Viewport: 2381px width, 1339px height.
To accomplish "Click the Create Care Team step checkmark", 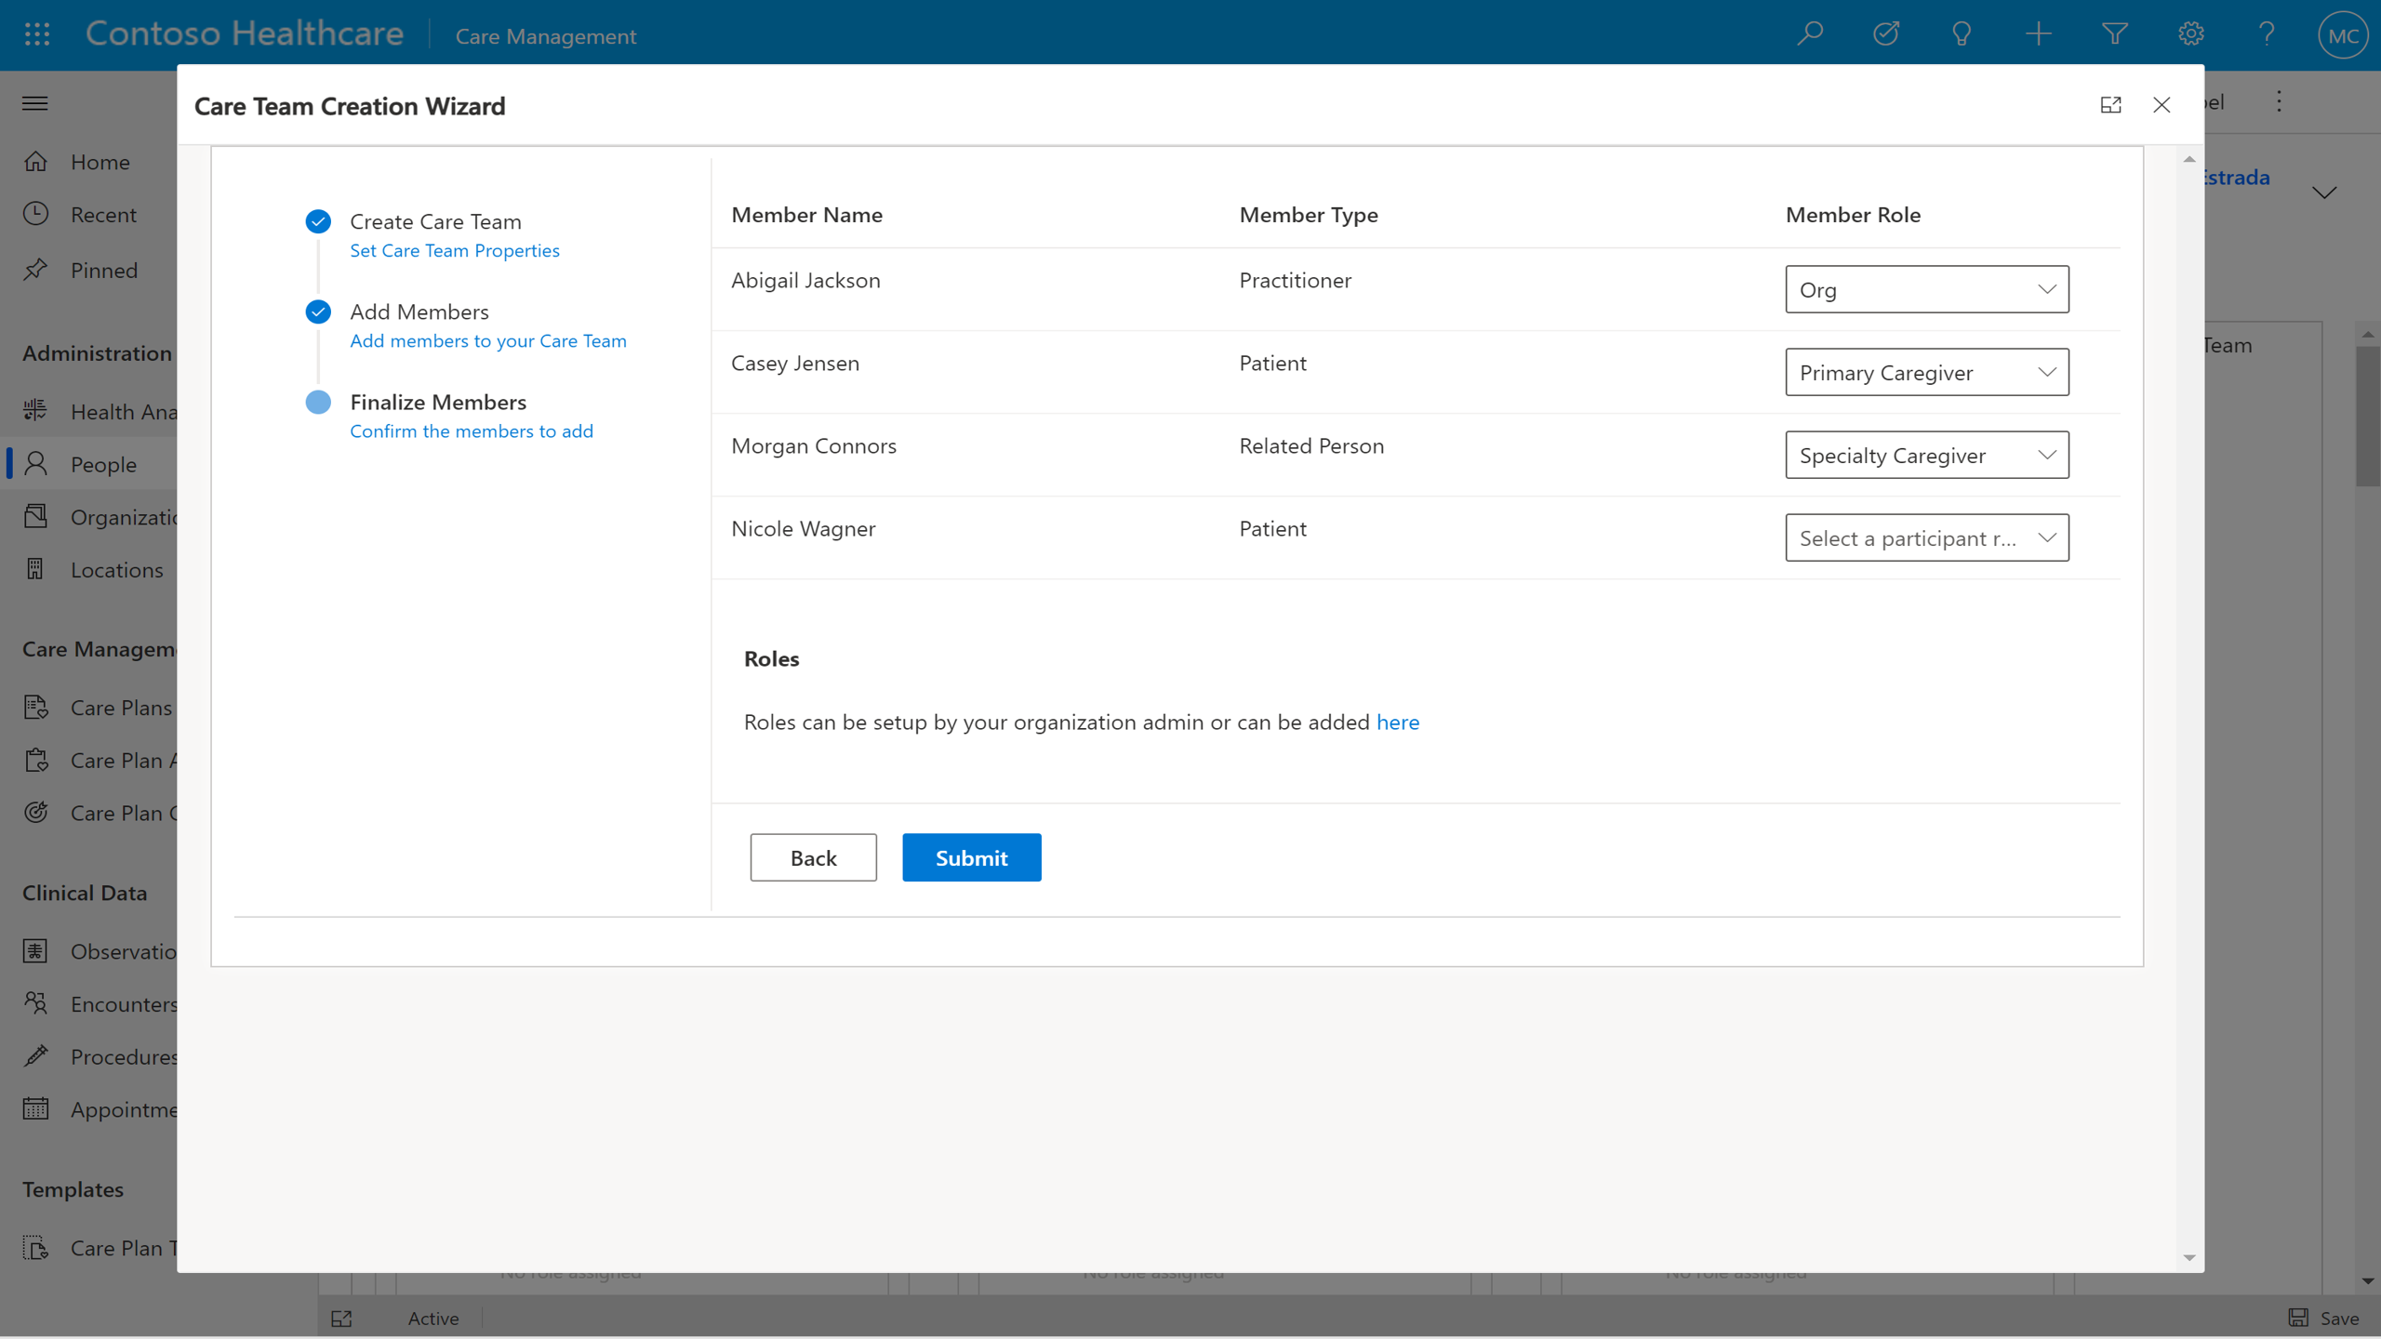I will tap(318, 221).
